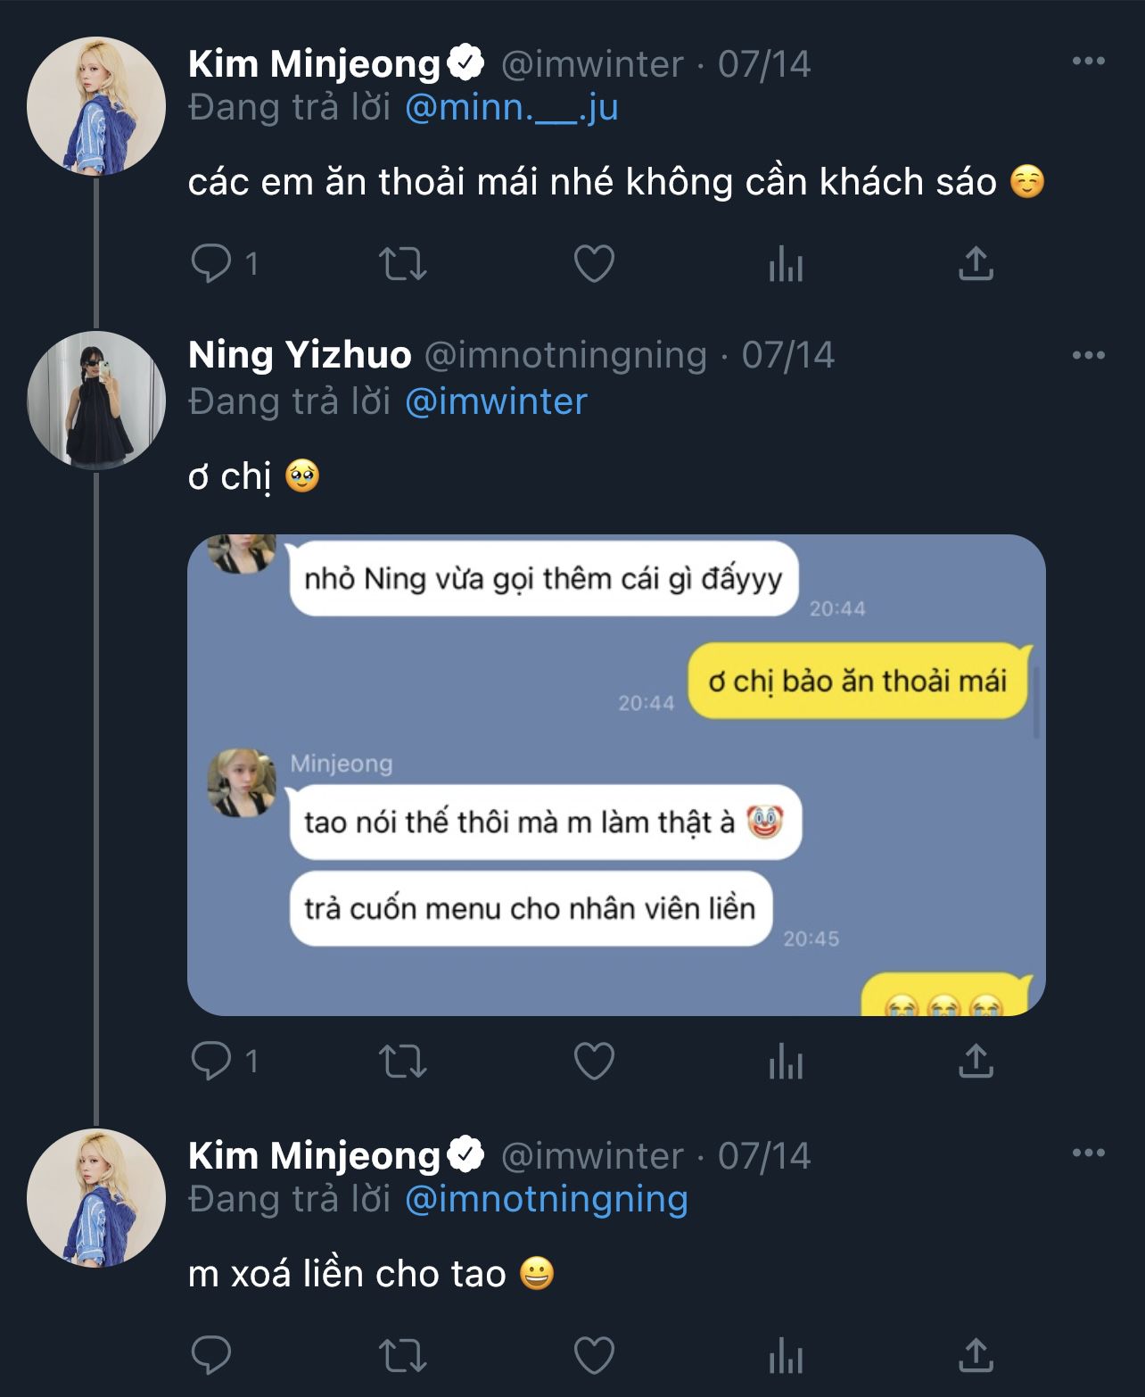
Task: Reply to Ning Yizhuo's tweet
Action: (212, 1061)
